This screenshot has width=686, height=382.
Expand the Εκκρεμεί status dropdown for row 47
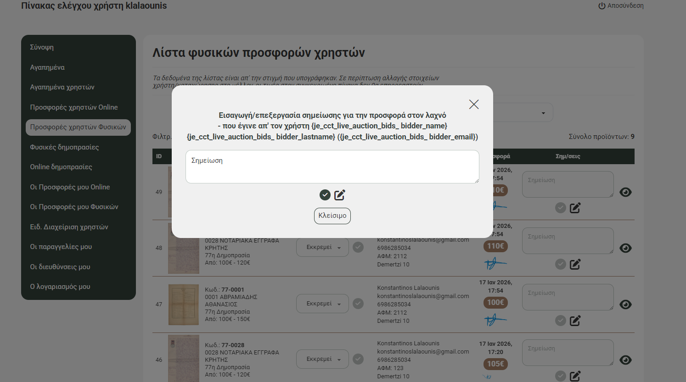pyautogui.click(x=322, y=304)
